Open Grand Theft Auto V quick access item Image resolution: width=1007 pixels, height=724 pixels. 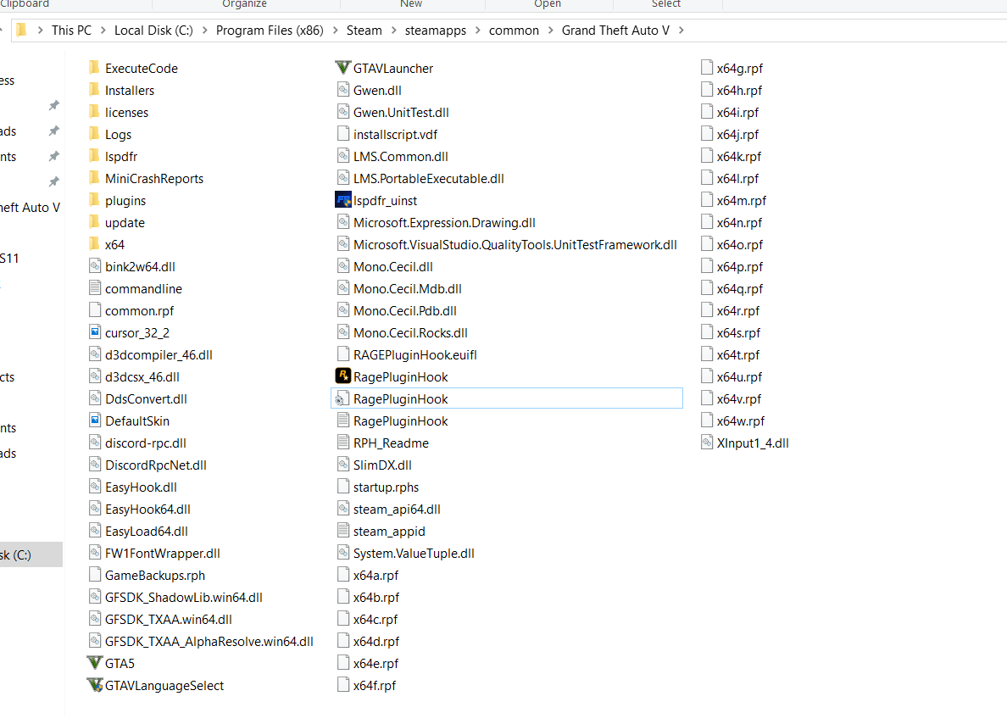(x=31, y=207)
